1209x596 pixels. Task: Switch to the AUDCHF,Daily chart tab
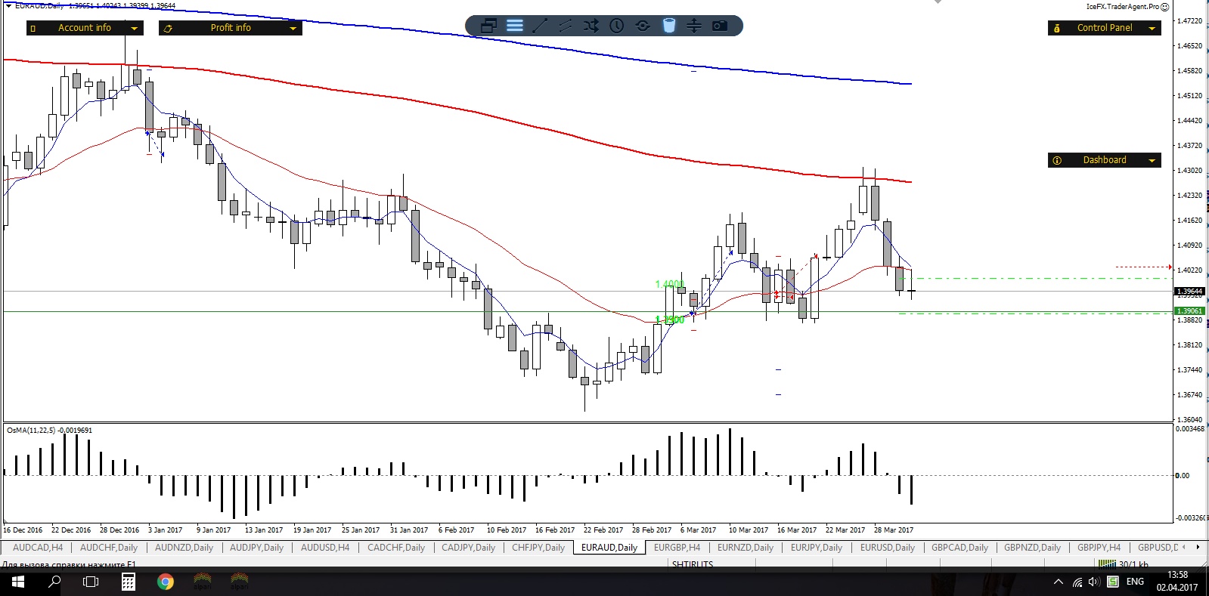[109, 548]
